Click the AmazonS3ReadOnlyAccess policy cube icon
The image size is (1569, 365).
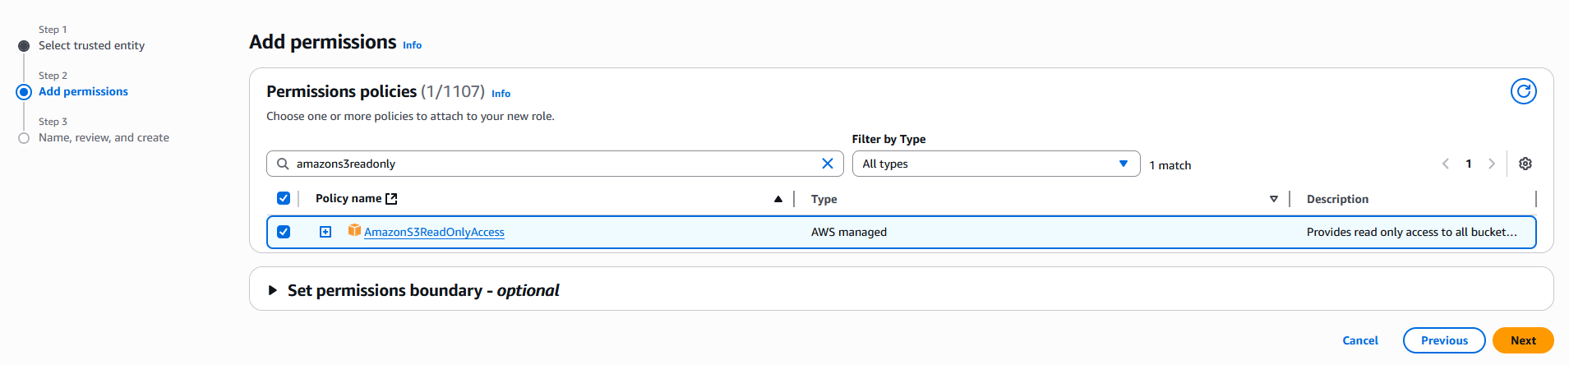[354, 231]
